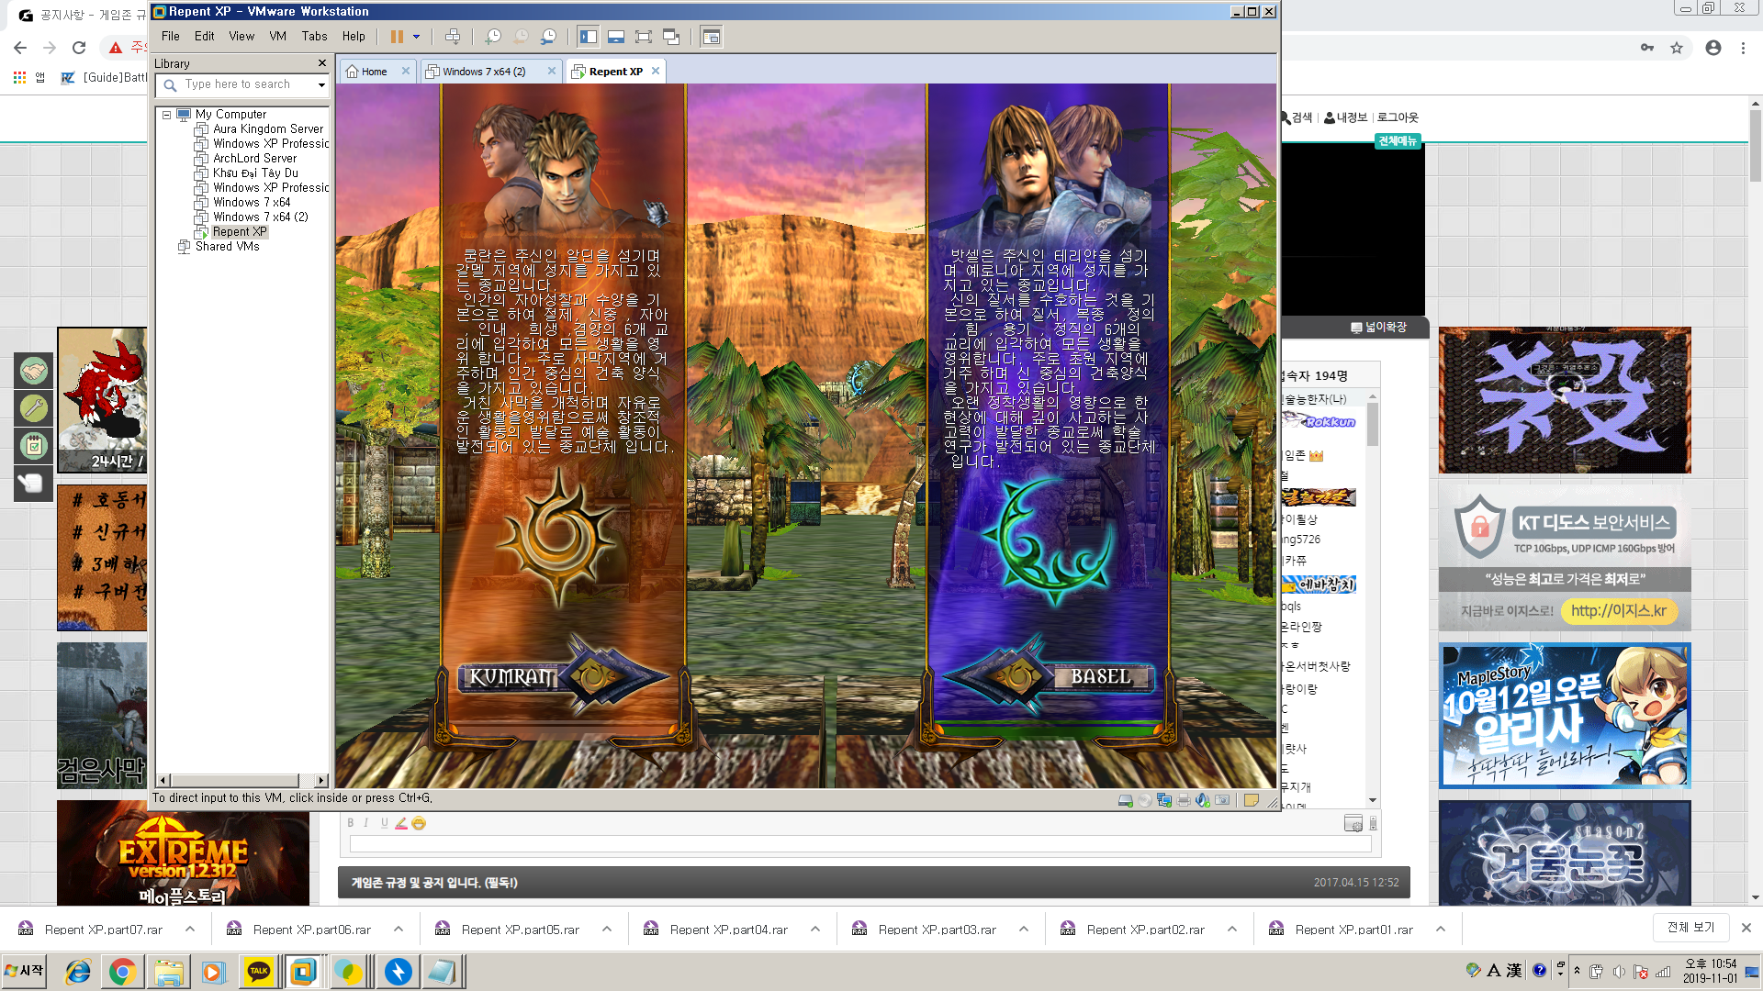The image size is (1763, 991).
Task: Enter full screen mode
Action: coord(644,37)
